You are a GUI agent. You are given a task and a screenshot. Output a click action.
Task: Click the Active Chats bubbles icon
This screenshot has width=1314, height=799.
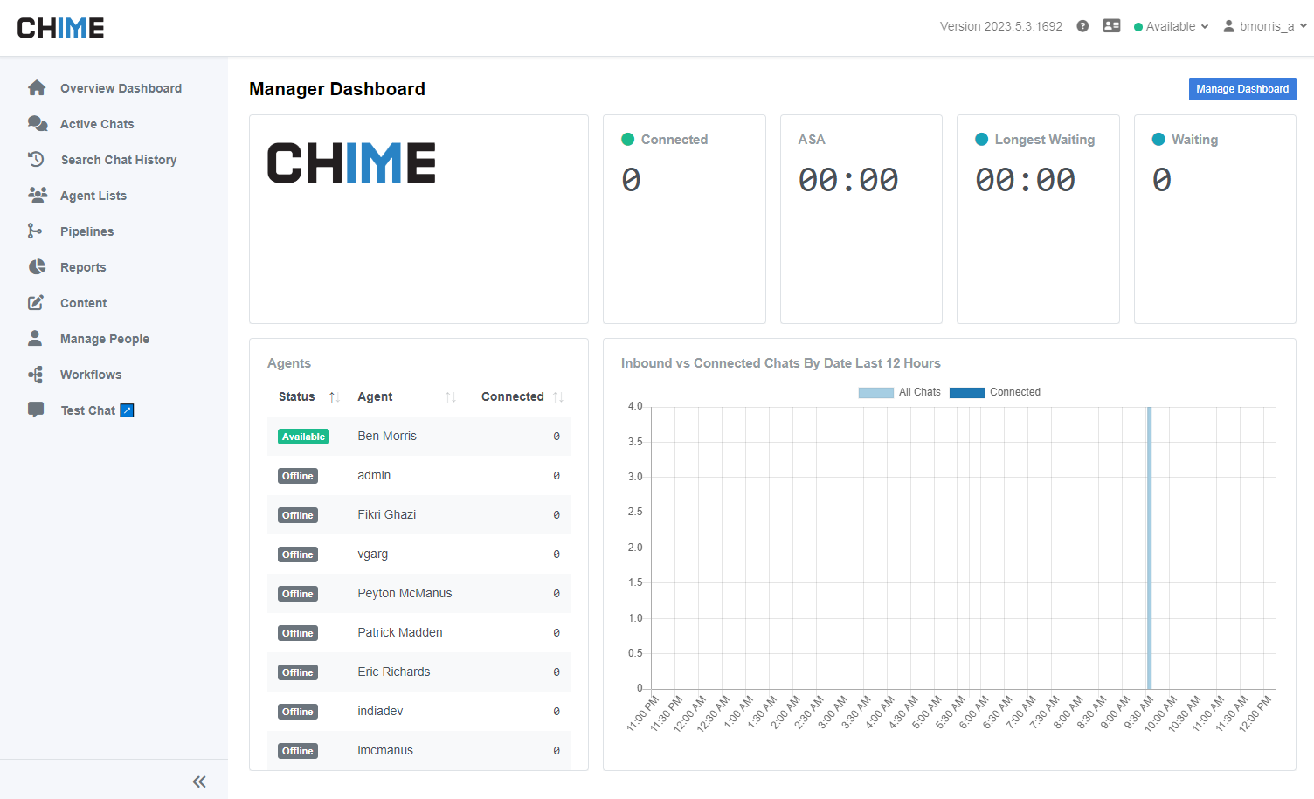click(37, 124)
